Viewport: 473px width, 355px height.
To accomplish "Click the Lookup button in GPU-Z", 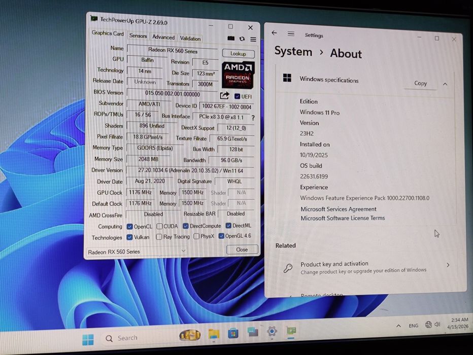I will pos(239,54).
